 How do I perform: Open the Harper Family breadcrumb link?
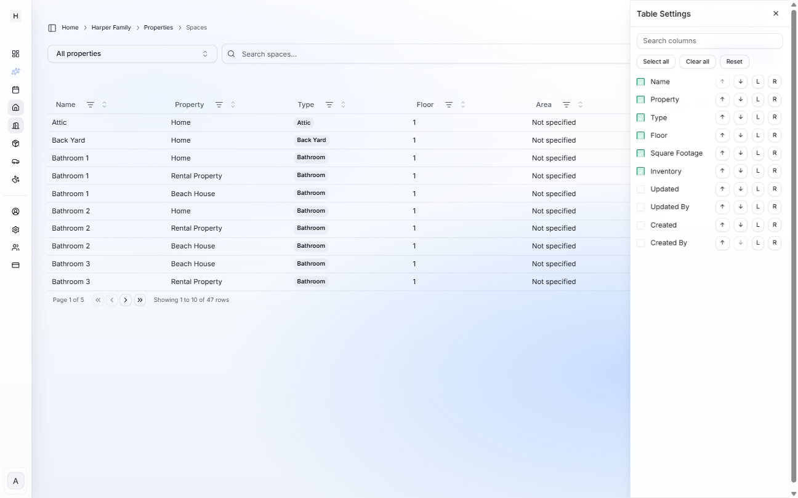pos(111,27)
